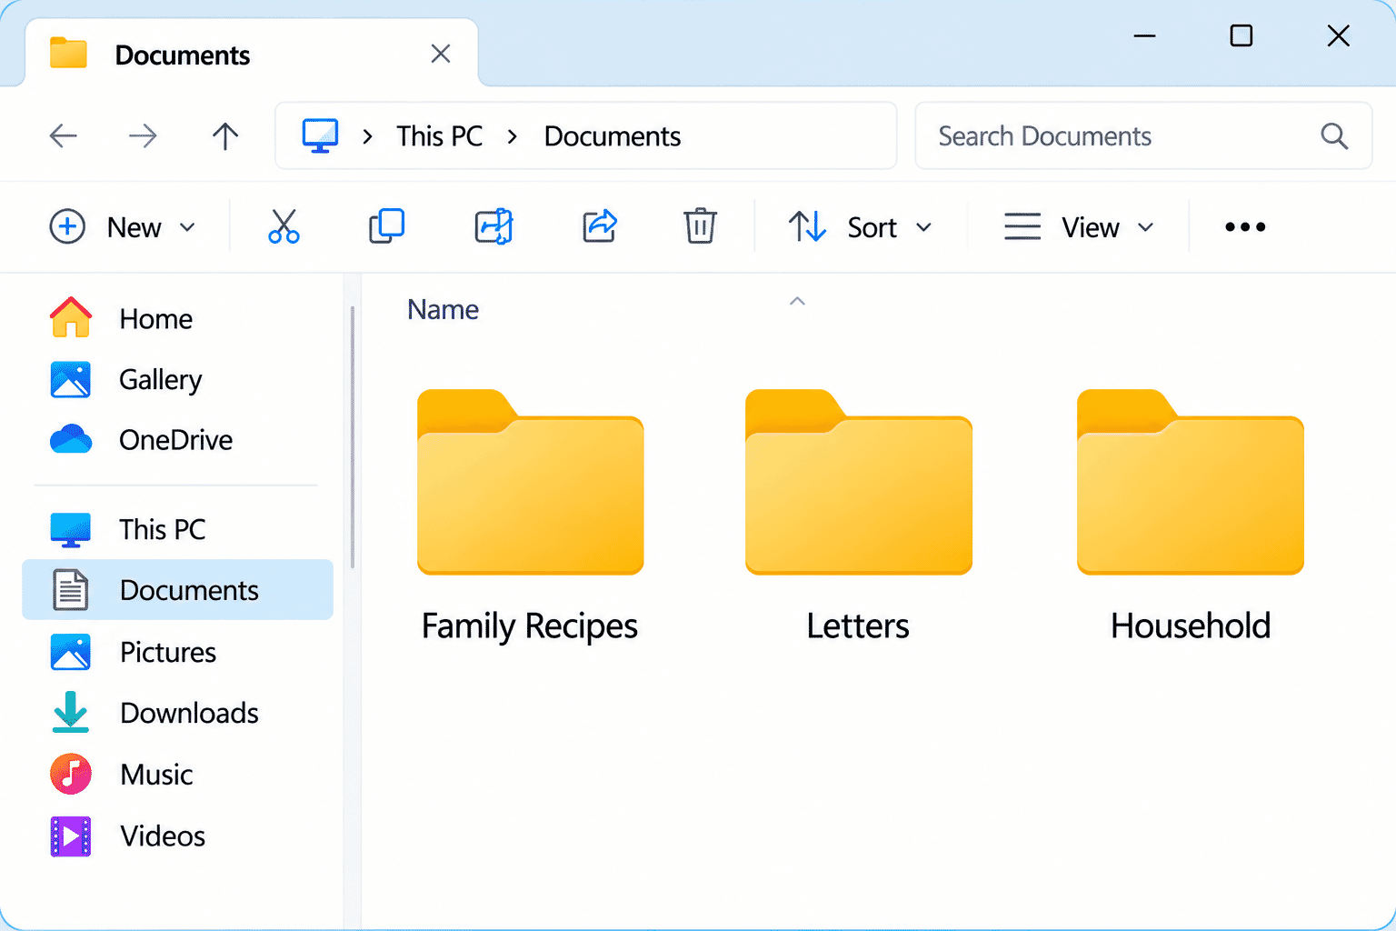Click the sidebar vertical scrollbar

coord(352,436)
